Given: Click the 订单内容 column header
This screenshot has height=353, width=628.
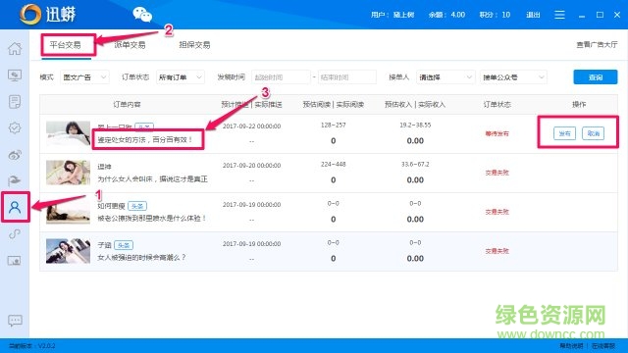Looking at the screenshot, I should point(127,105).
